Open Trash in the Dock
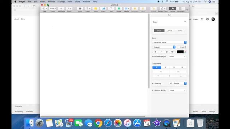Image resolution: width=230 pixels, height=129 pixels. (200, 123)
